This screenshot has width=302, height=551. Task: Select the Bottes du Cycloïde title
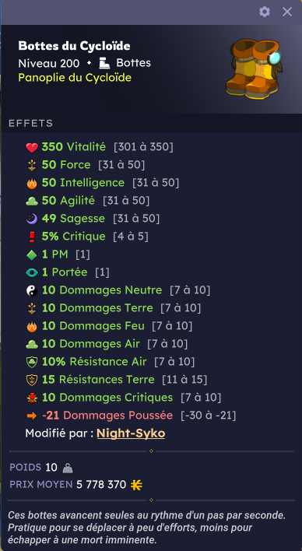(x=74, y=46)
